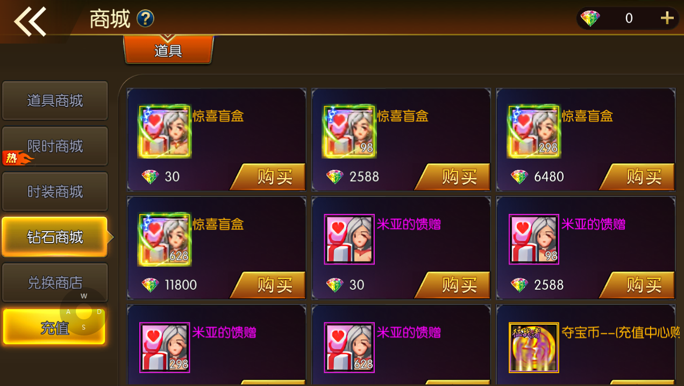The width and height of the screenshot is (684, 386).
Task: Add diamonds with the plus icon
Action: [667, 18]
